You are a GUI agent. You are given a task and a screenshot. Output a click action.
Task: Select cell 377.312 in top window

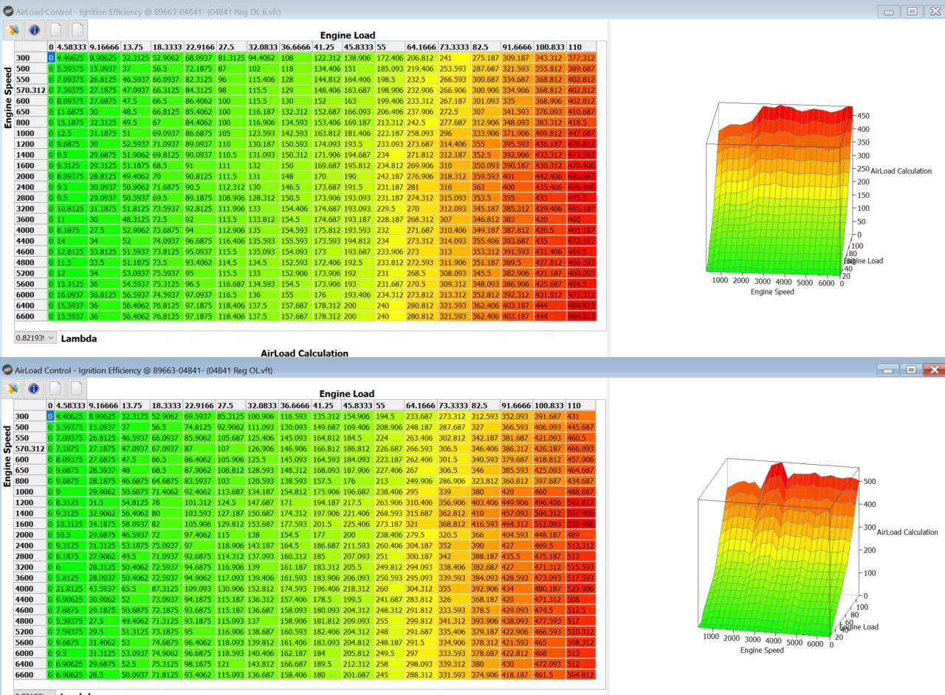point(582,57)
